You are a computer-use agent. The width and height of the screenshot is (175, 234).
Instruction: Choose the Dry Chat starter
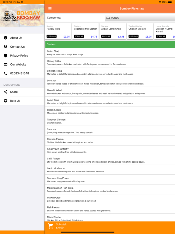point(110,82)
